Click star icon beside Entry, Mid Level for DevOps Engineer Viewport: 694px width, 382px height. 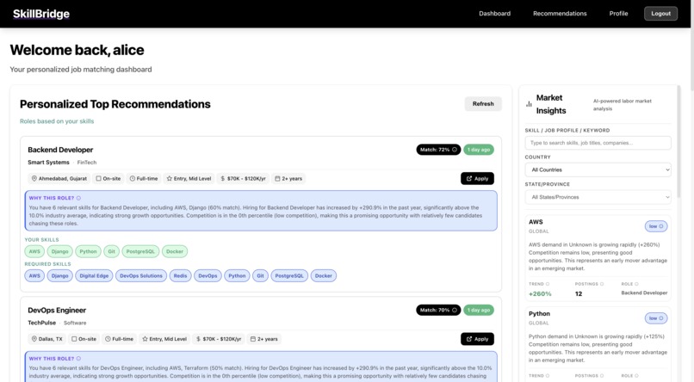point(145,339)
